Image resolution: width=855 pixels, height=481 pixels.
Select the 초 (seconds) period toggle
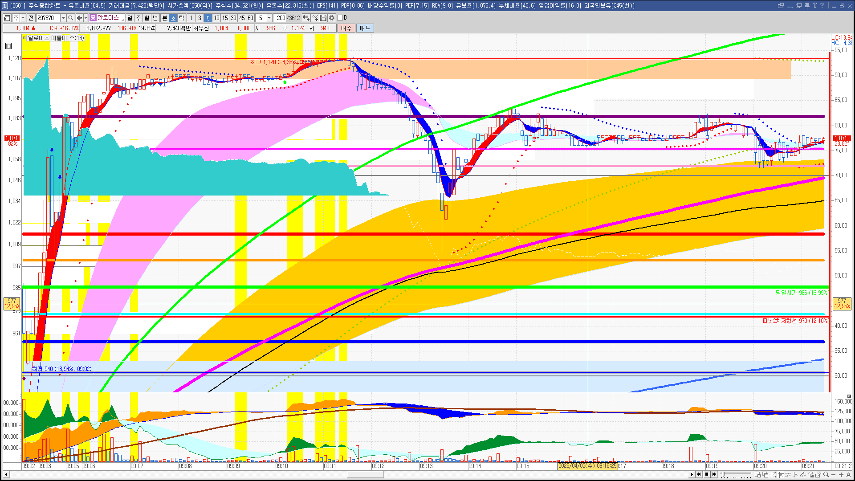173,18
